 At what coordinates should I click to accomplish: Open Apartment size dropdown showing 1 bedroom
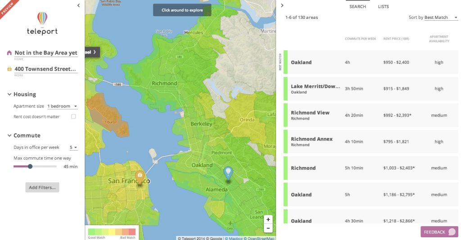point(62,106)
